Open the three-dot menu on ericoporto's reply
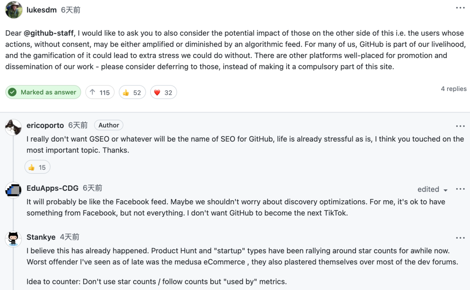Image resolution: width=470 pixels, height=290 pixels. pos(460,126)
